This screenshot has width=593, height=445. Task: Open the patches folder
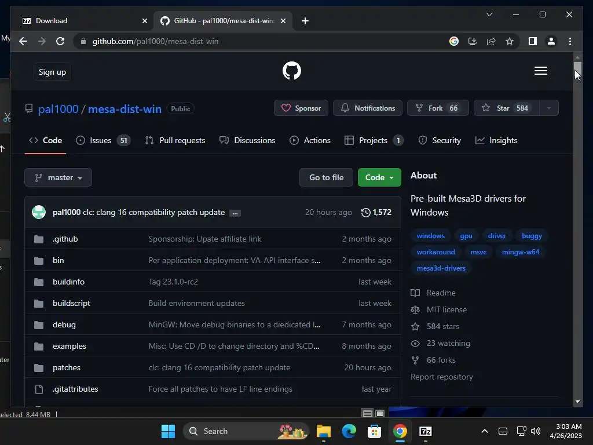(67, 367)
